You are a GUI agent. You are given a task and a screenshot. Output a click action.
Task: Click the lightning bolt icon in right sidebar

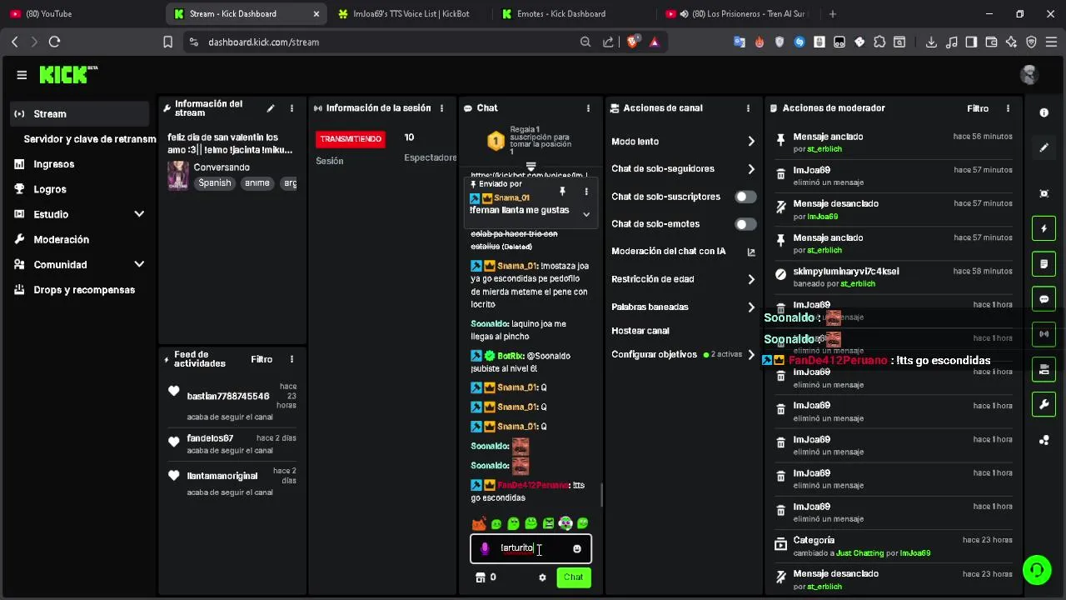tap(1044, 228)
